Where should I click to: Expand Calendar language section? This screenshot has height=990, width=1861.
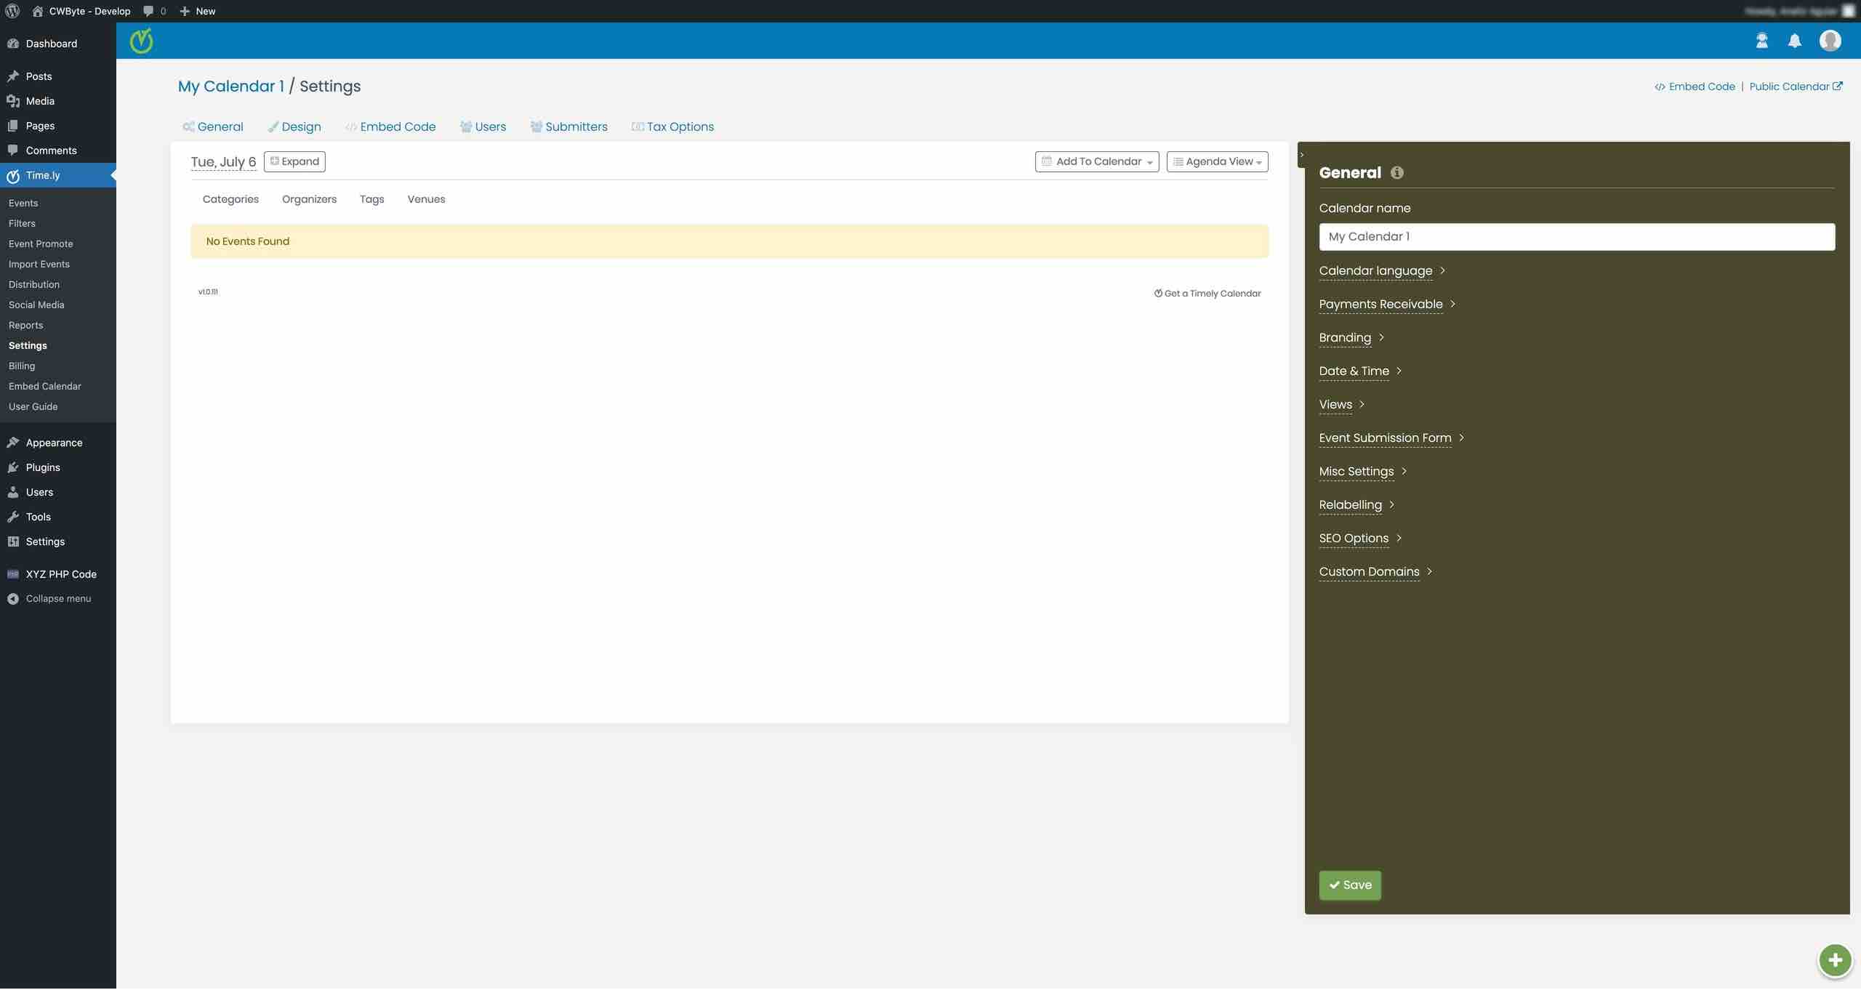[1382, 271]
